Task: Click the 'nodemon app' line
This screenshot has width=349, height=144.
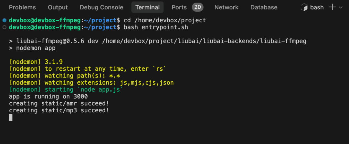Action: pos(32,48)
